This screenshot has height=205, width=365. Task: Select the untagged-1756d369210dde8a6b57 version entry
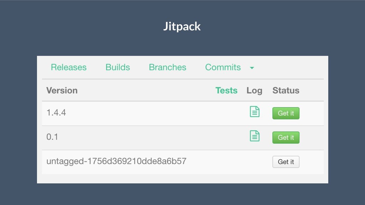click(117, 161)
